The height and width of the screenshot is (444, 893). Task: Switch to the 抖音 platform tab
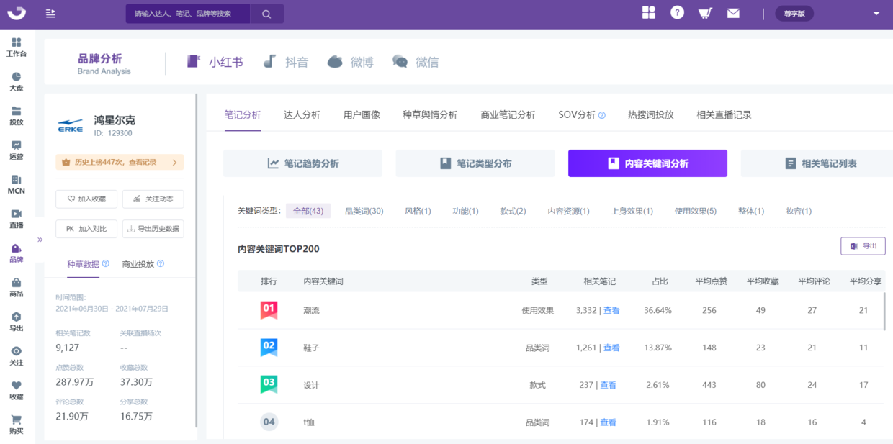[x=286, y=63]
